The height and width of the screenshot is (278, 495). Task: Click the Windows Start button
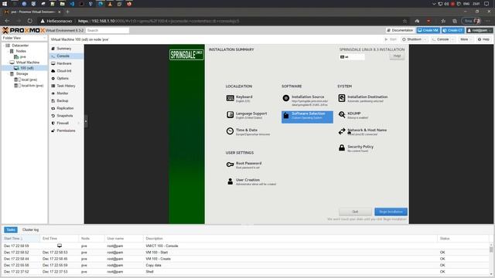pos(5,4)
